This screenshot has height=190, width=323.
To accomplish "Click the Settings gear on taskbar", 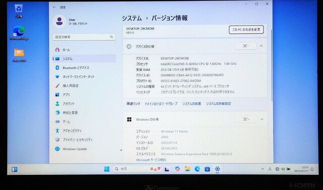I will pyautogui.click(x=218, y=169).
